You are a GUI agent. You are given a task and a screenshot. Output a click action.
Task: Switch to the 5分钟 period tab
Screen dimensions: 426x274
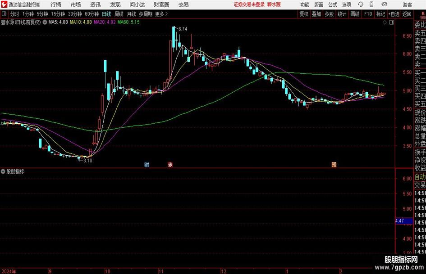[42, 14]
